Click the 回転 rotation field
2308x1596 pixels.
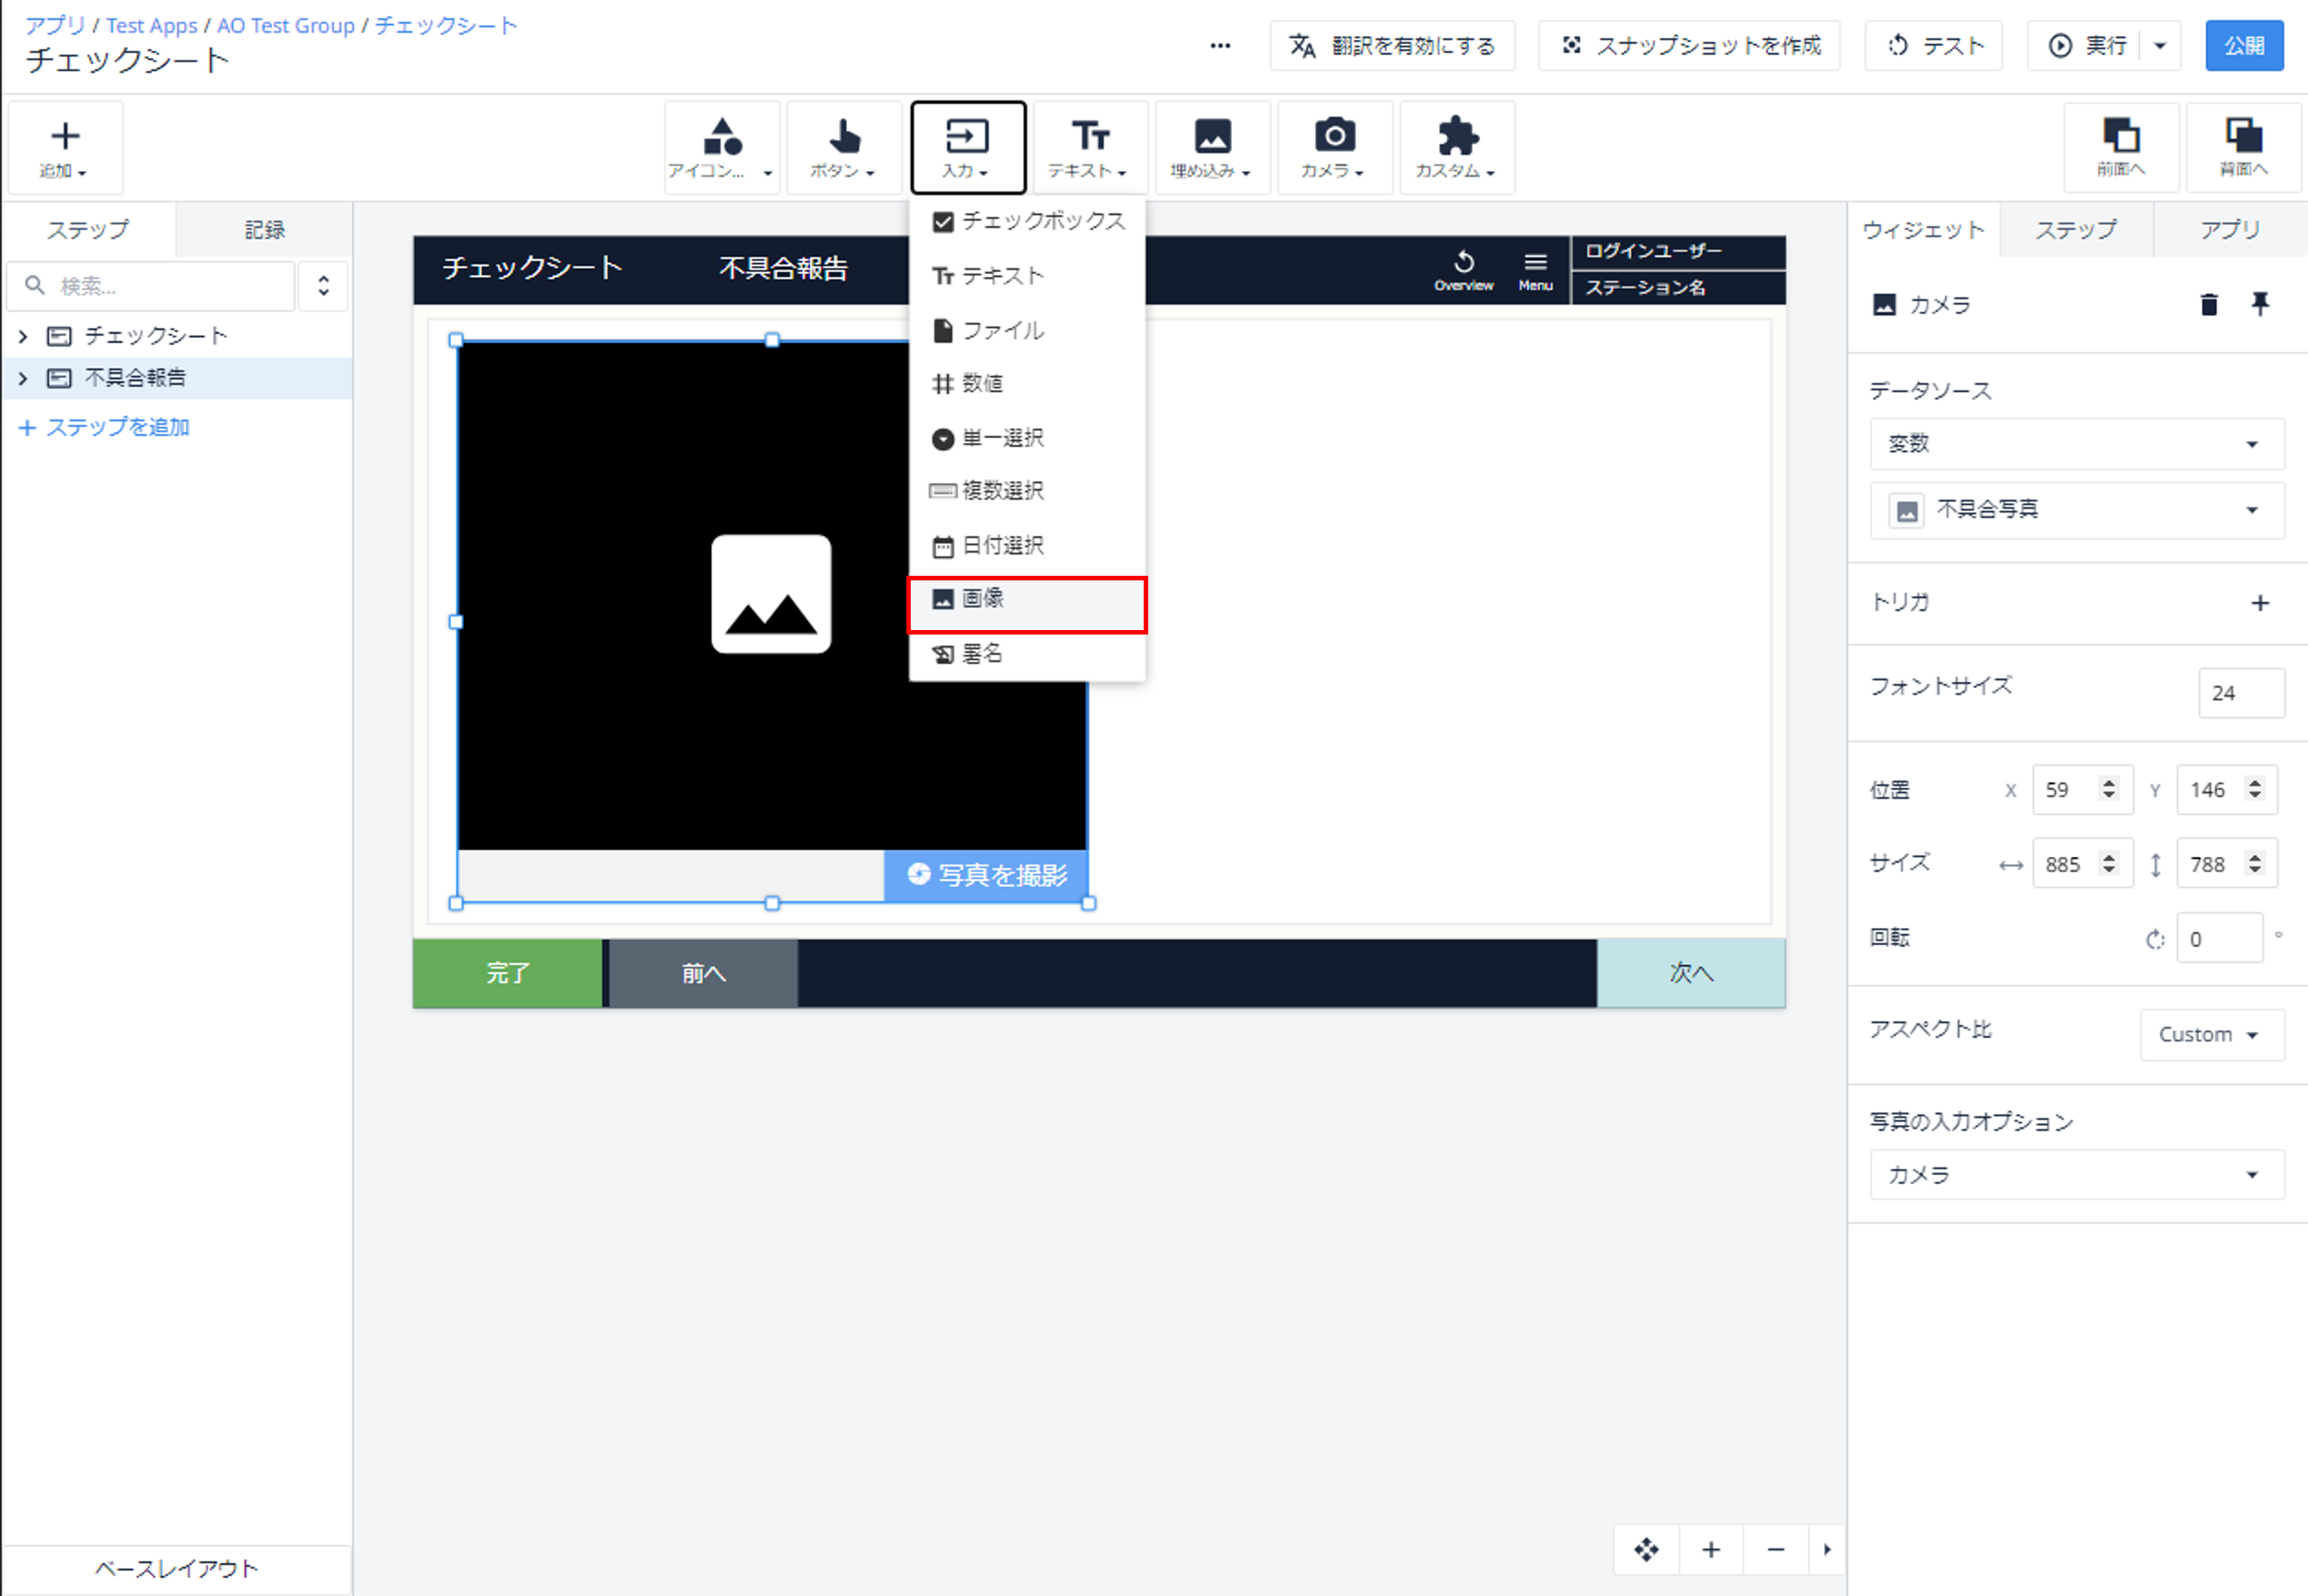click(x=2219, y=938)
